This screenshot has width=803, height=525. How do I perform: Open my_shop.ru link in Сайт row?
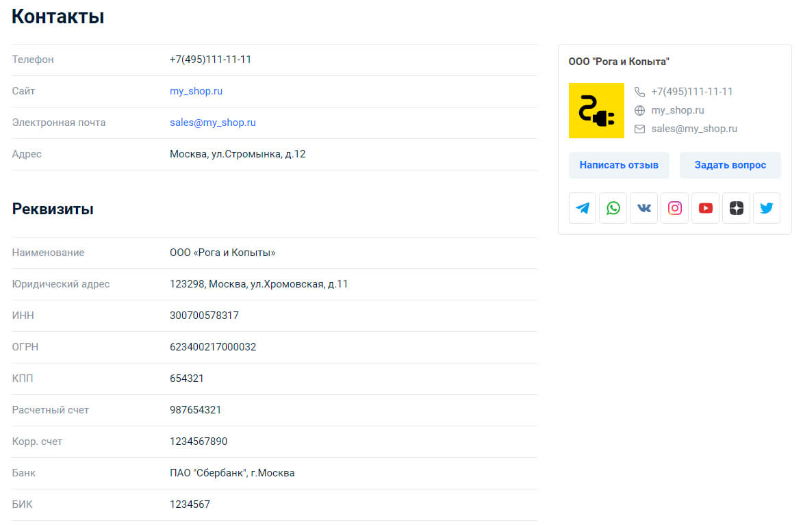click(x=196, y=91)
